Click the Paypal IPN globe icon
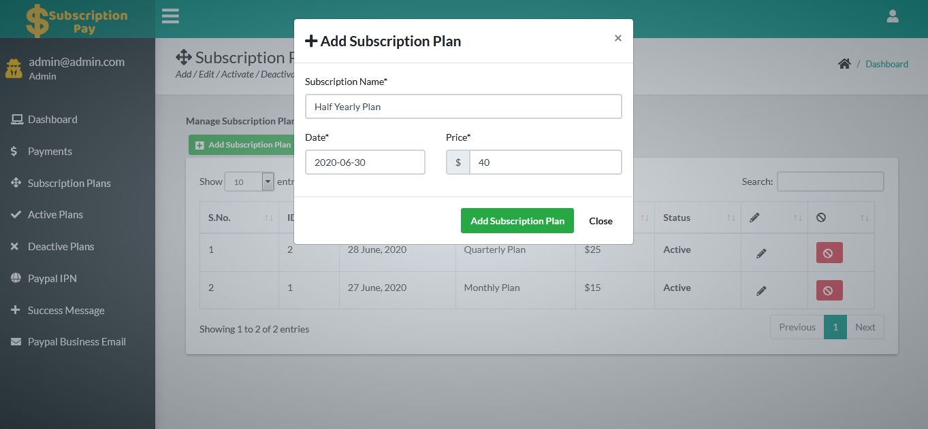The width and height of the screenshot is (928, 429). pyautogui.click(x=15, y=278)
